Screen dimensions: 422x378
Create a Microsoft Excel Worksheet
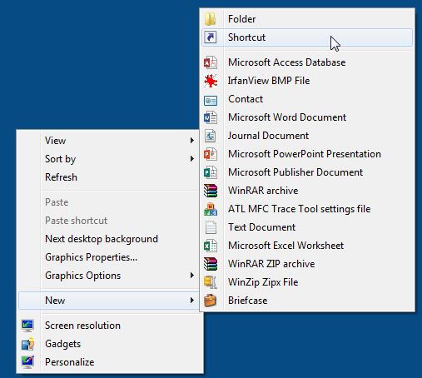[x=307, y=246]
